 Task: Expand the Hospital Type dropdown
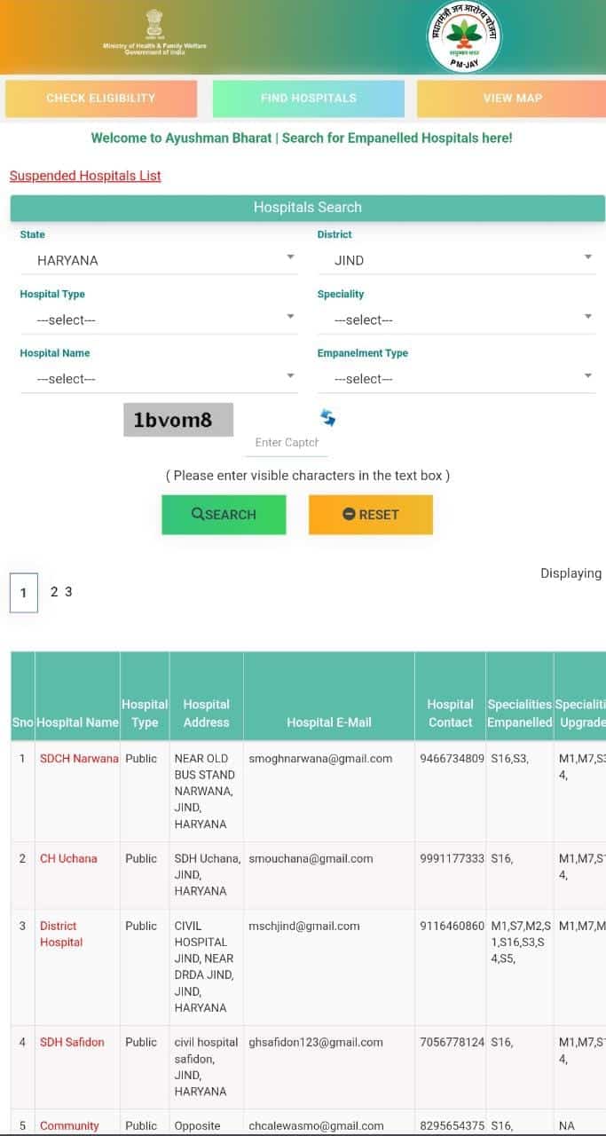(158, 319)
